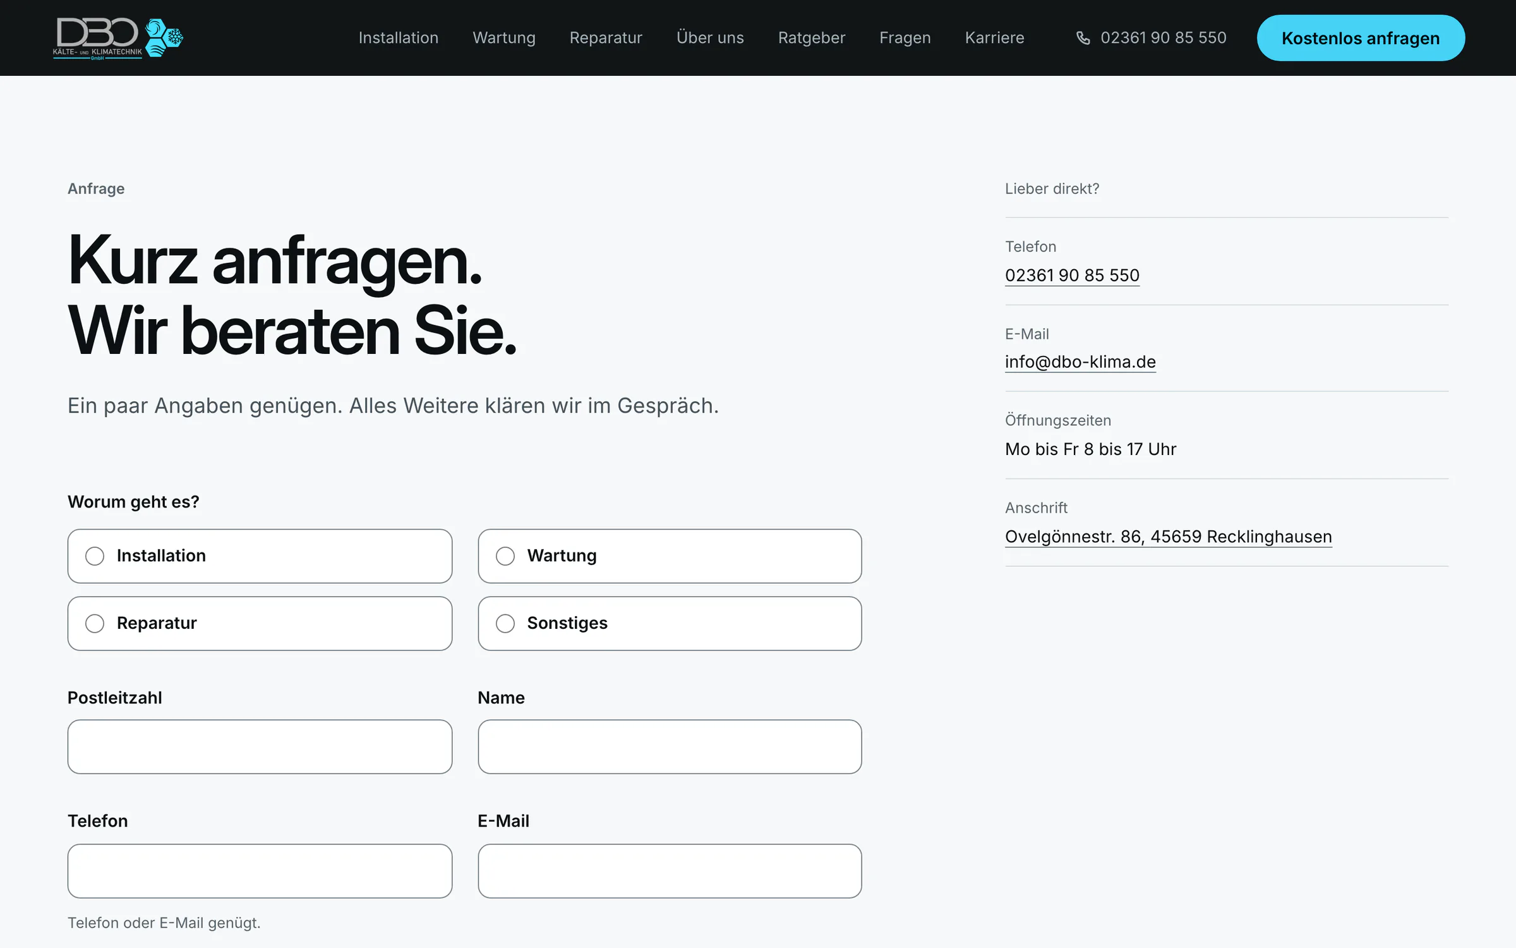
Task: Visit the Karriere nav page
Action: pyautogui.click(x=995, y=38)
